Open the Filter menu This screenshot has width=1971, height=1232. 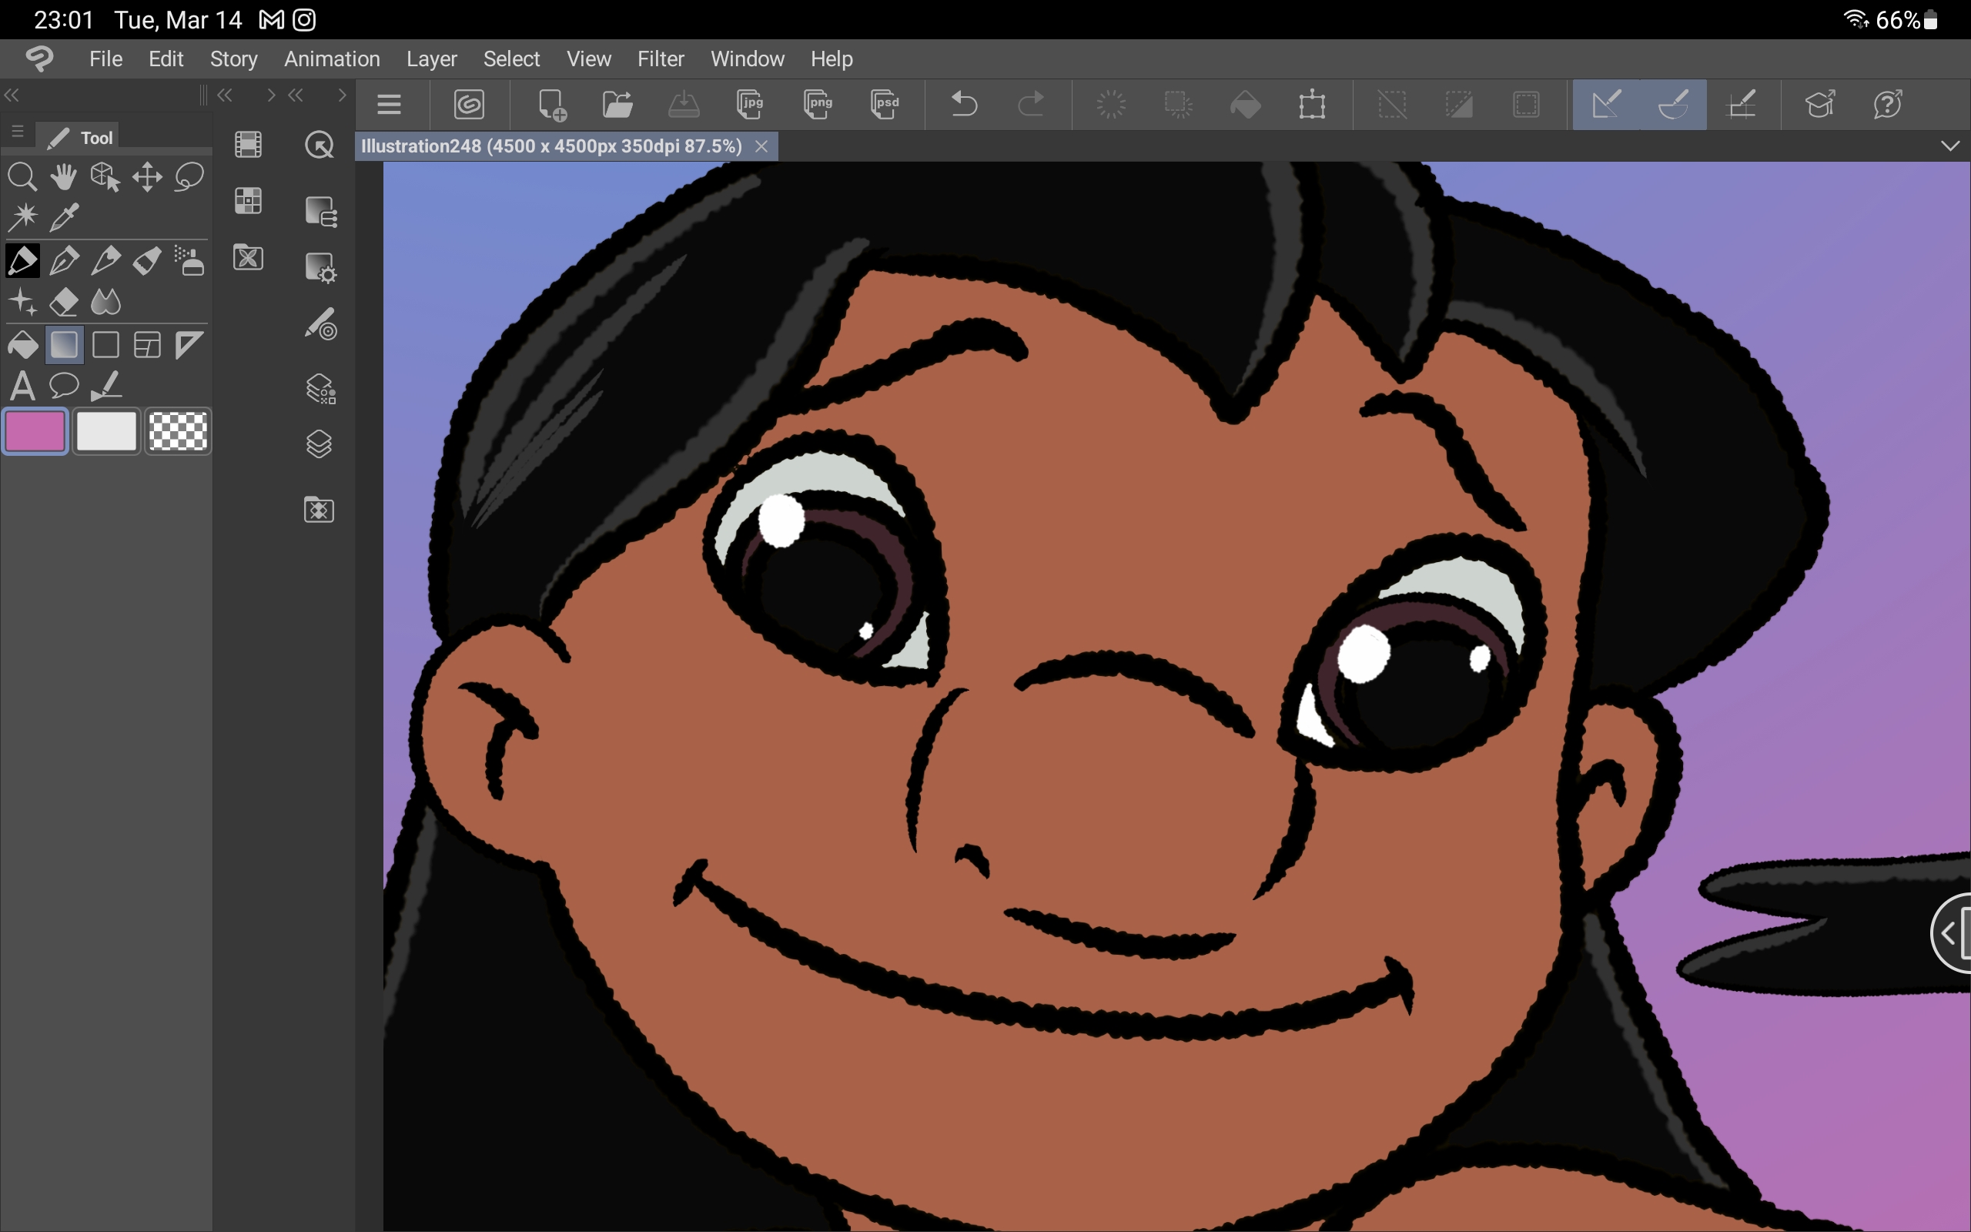(x=660, y=59)
